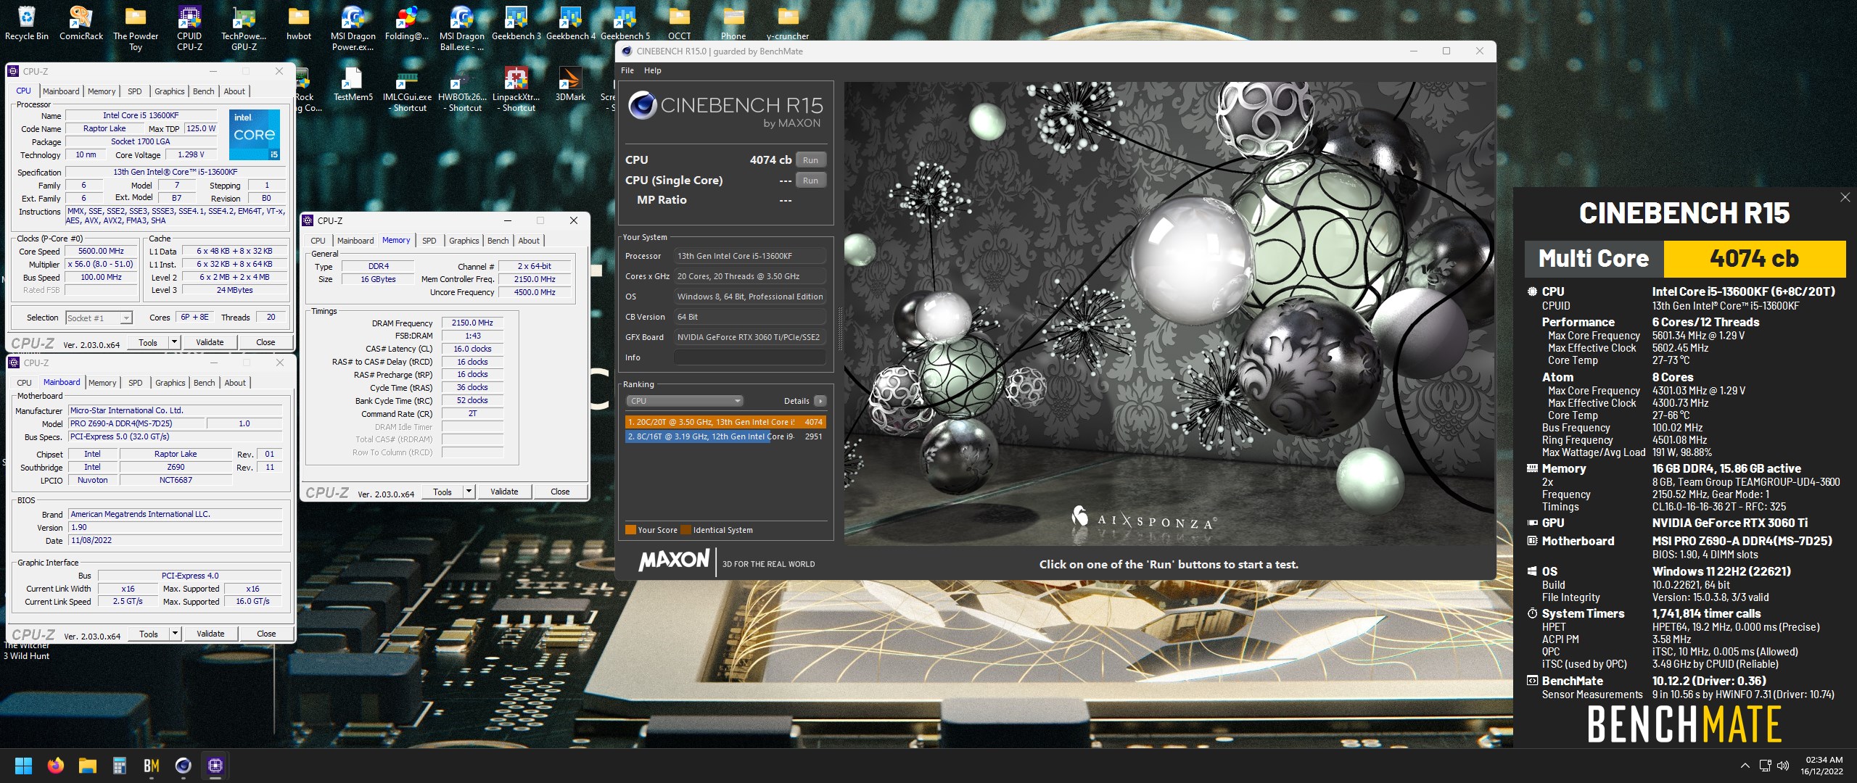Open Geekbench 5 desktop icon
The image size is (1857, 783).
coord(625,23)
